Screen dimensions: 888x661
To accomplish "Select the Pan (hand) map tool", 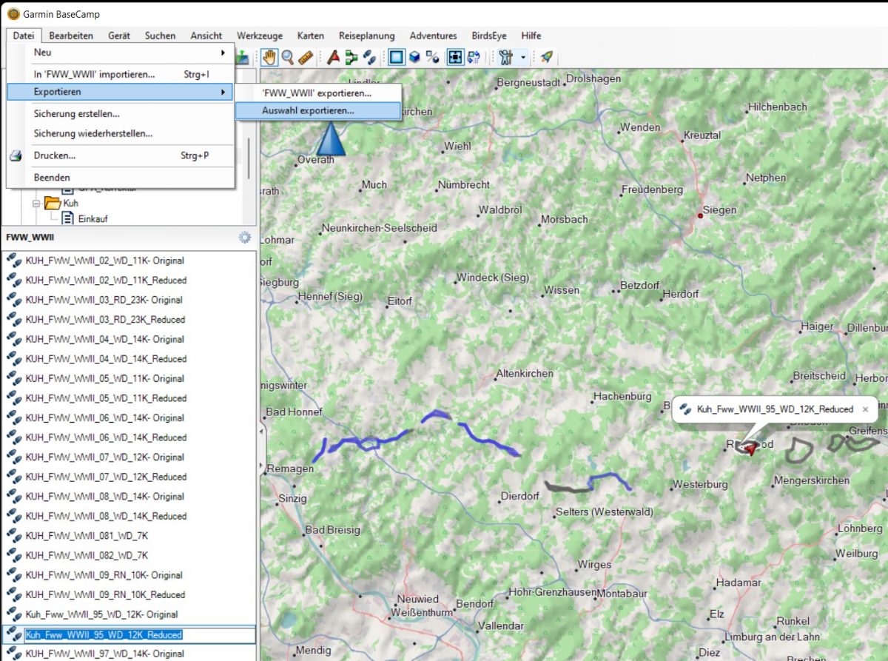I will 269,57.
